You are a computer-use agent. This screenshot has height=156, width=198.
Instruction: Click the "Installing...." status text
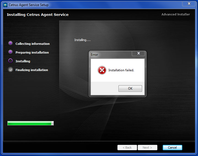[82, 40]
